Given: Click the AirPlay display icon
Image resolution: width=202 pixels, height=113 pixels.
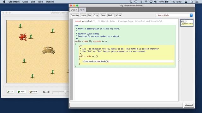Looking at the screenshot, I should 151,2.
